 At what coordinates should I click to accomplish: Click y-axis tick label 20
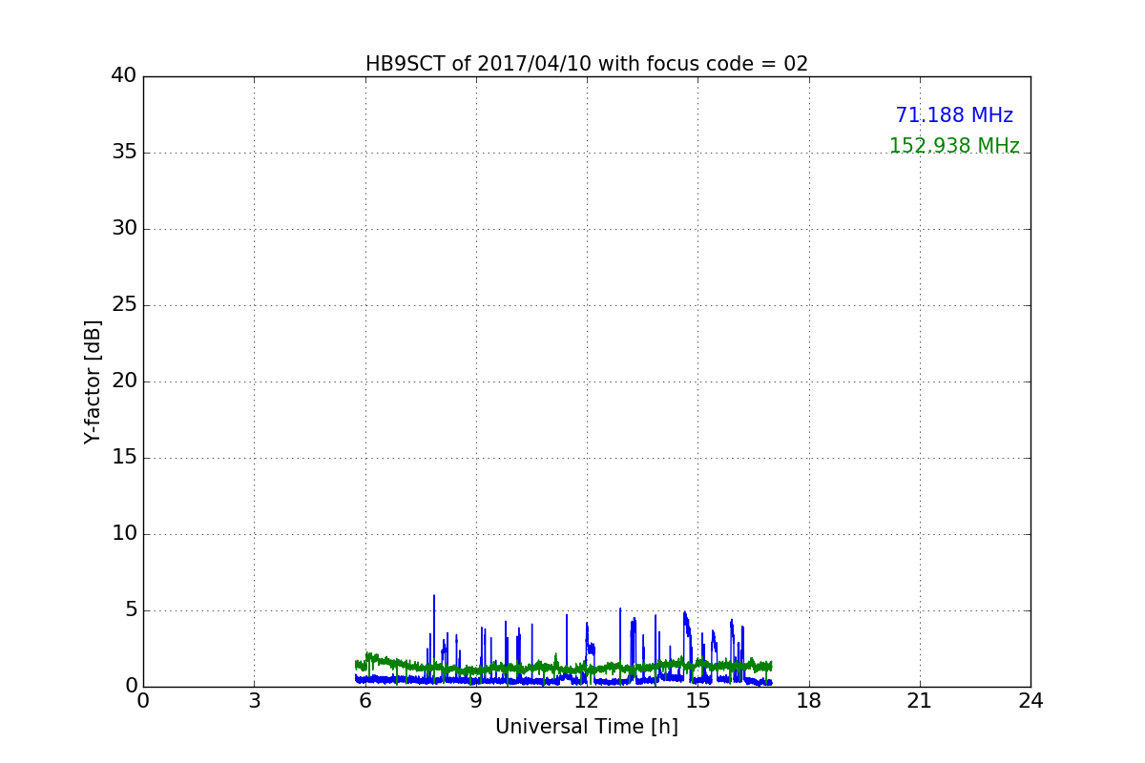pos(124,381)
